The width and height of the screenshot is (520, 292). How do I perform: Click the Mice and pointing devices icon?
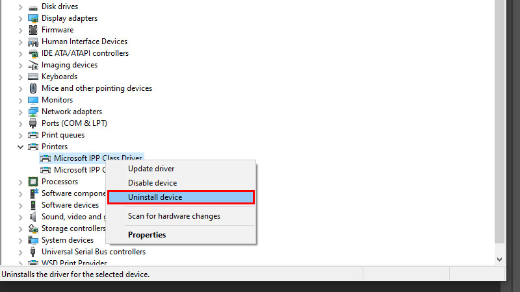point(33,88)
